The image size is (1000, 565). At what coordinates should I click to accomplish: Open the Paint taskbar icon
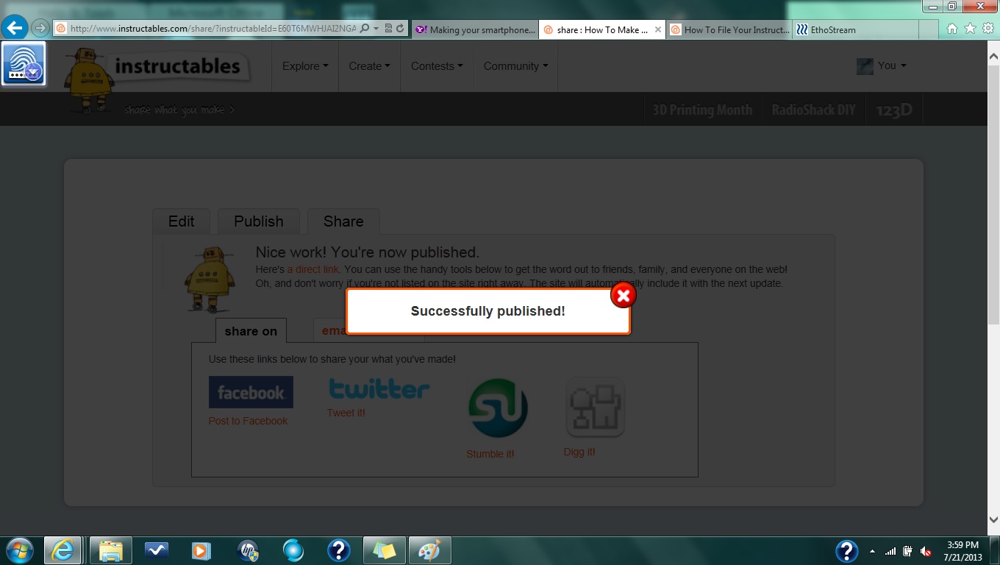tap(429, 550)
